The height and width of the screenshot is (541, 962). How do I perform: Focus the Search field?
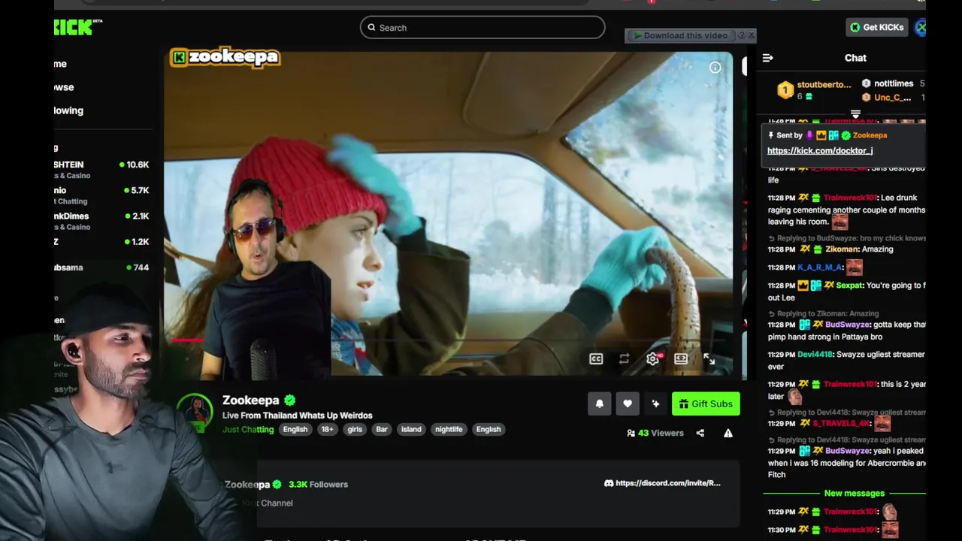483,28
